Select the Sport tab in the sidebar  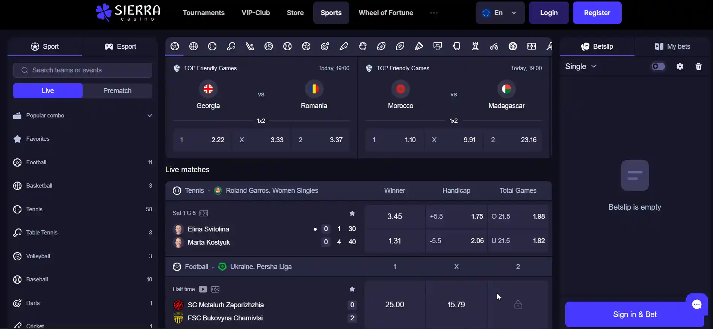45,47
